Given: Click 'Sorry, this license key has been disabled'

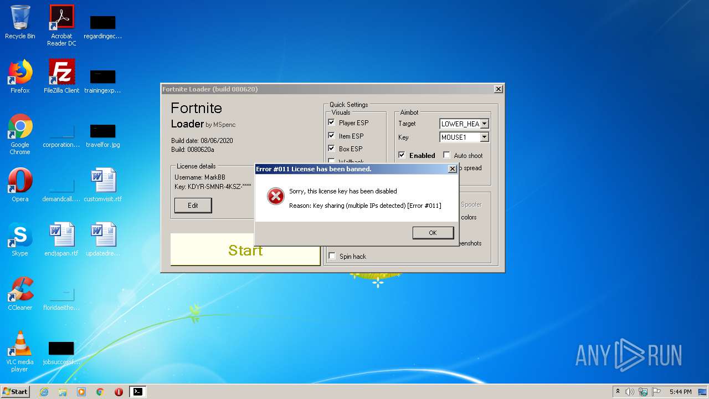Looking at the screenshot, I should (343, 191).
